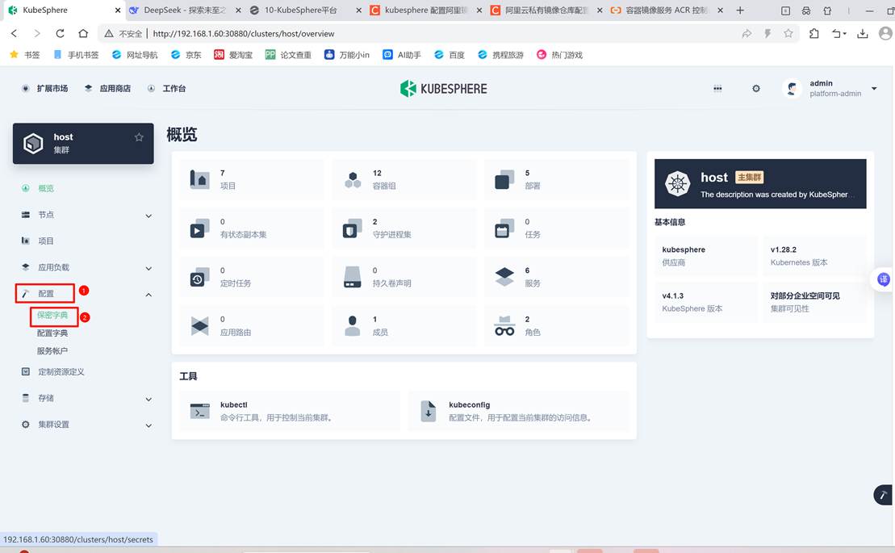The width and height of the screenshot is (895, 553).
Task: Click the admin avatar icon
Action: 792,89
